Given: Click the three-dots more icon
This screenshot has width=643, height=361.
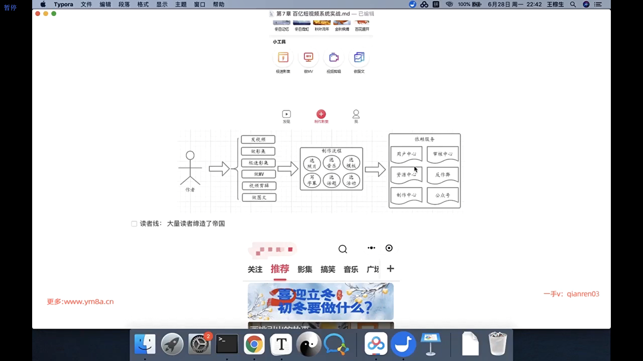Looking at the screenshot, I should [371, 248].
